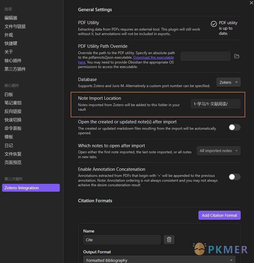Toggle open created notes after import

coord(235,127)
